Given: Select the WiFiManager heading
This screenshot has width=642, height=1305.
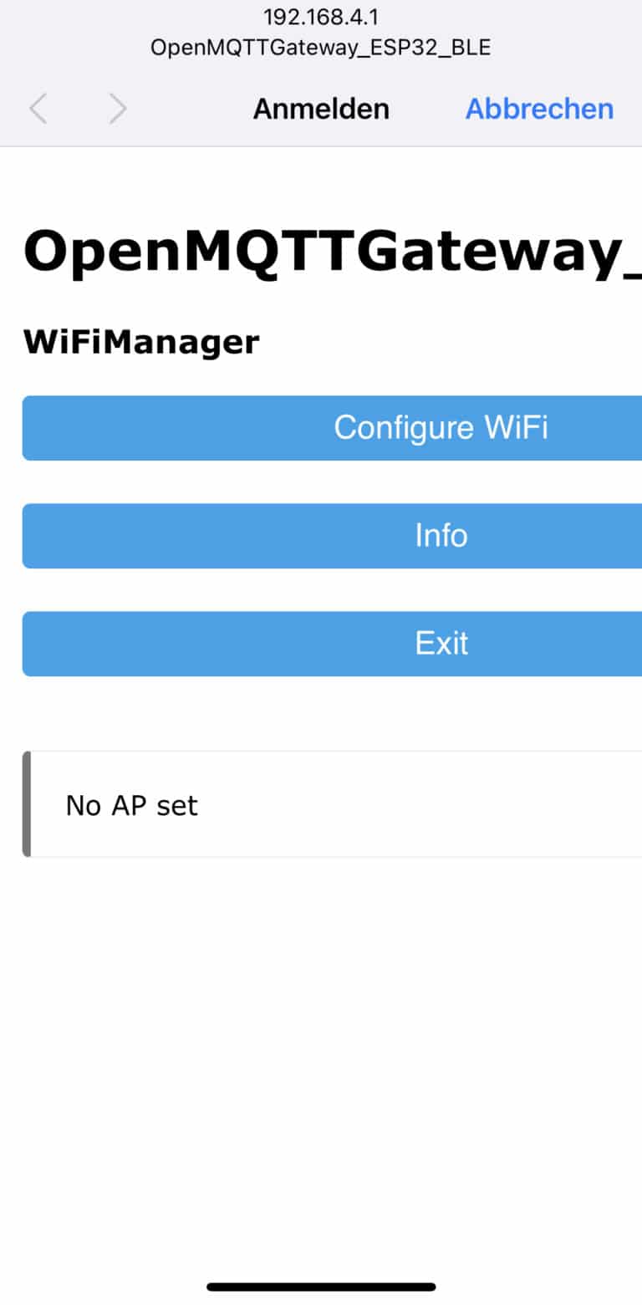Looking at the screenshot, I should click(x=140, y=340).
